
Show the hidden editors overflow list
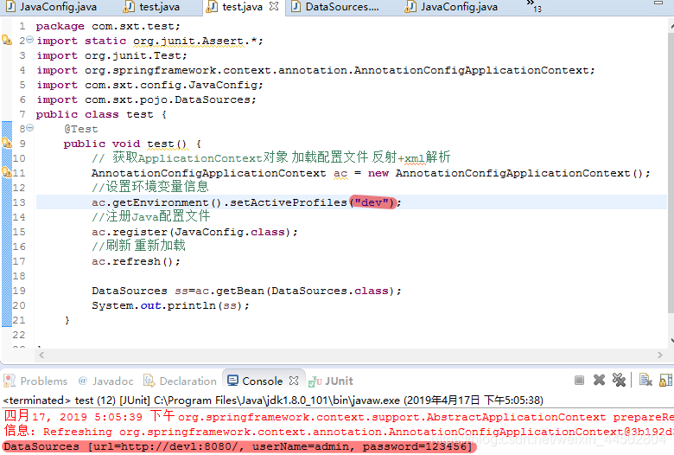click(533, 5)
